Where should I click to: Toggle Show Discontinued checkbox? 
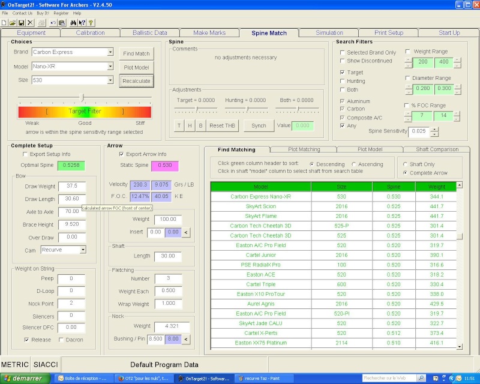tap(342, 61)
